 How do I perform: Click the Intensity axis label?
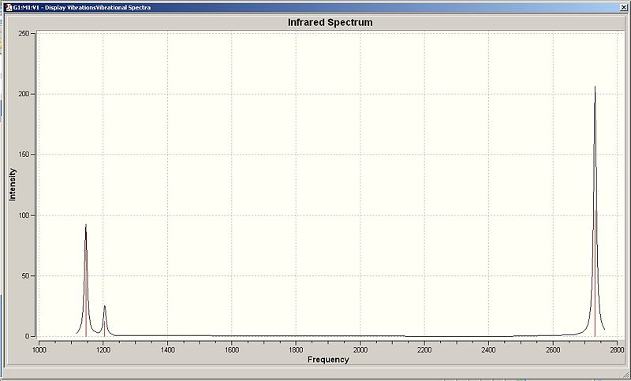13,185
